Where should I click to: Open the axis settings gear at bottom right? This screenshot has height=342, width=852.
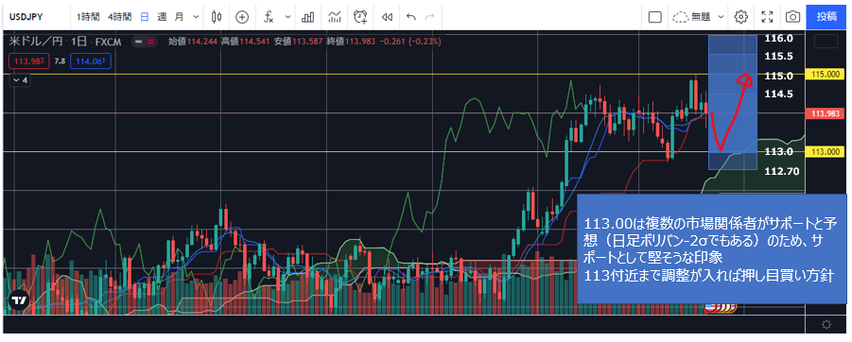(x=826, y=325)
